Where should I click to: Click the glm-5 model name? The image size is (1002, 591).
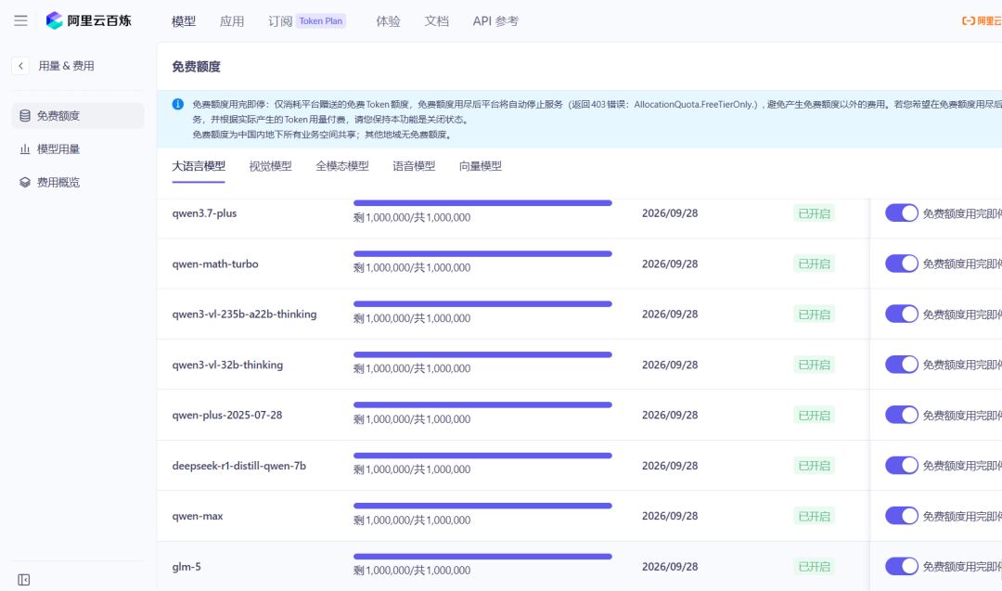(186, 567)
